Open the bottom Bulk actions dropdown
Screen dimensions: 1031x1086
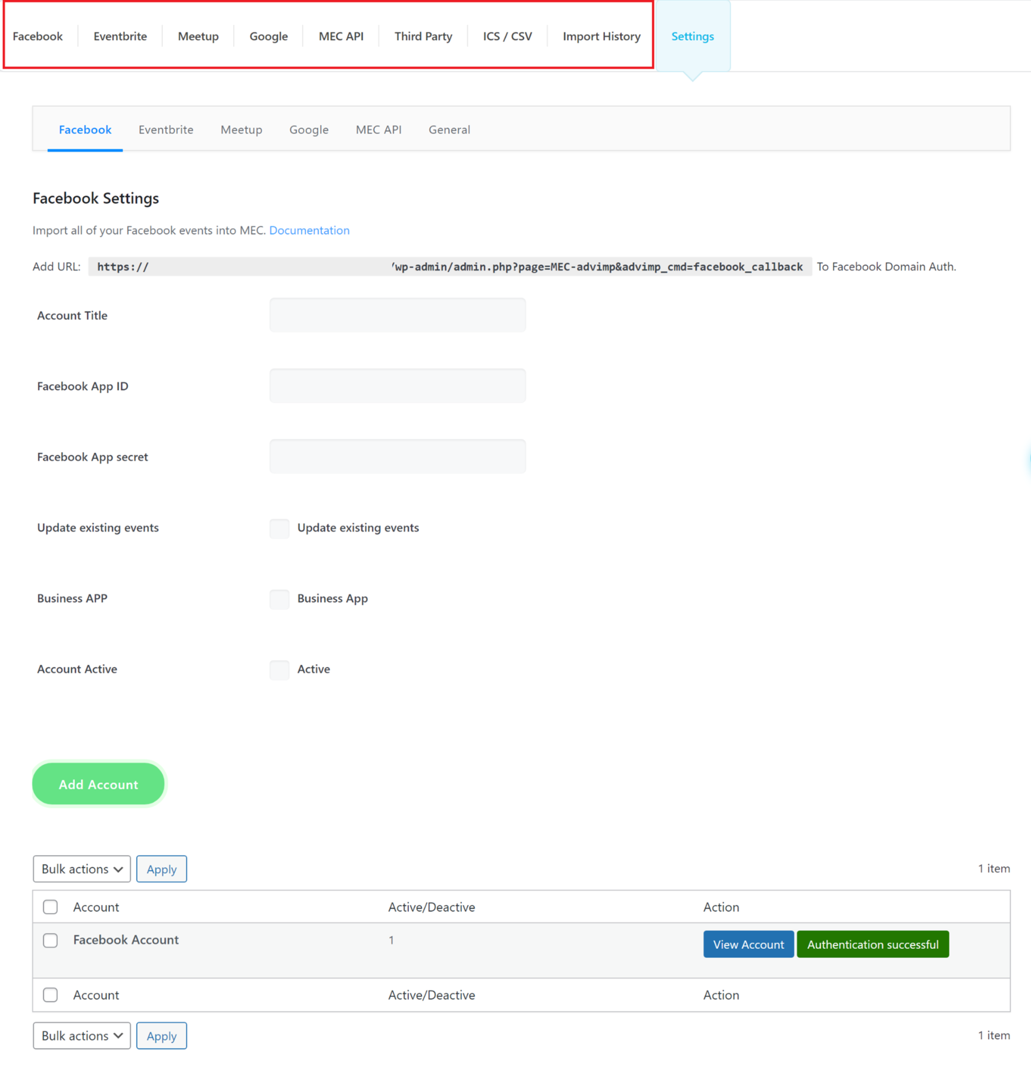click(81, 1036)
